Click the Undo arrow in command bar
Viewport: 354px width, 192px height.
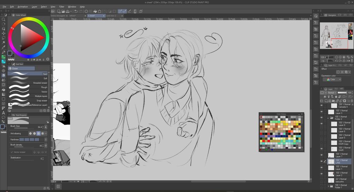tap(76, 11)
